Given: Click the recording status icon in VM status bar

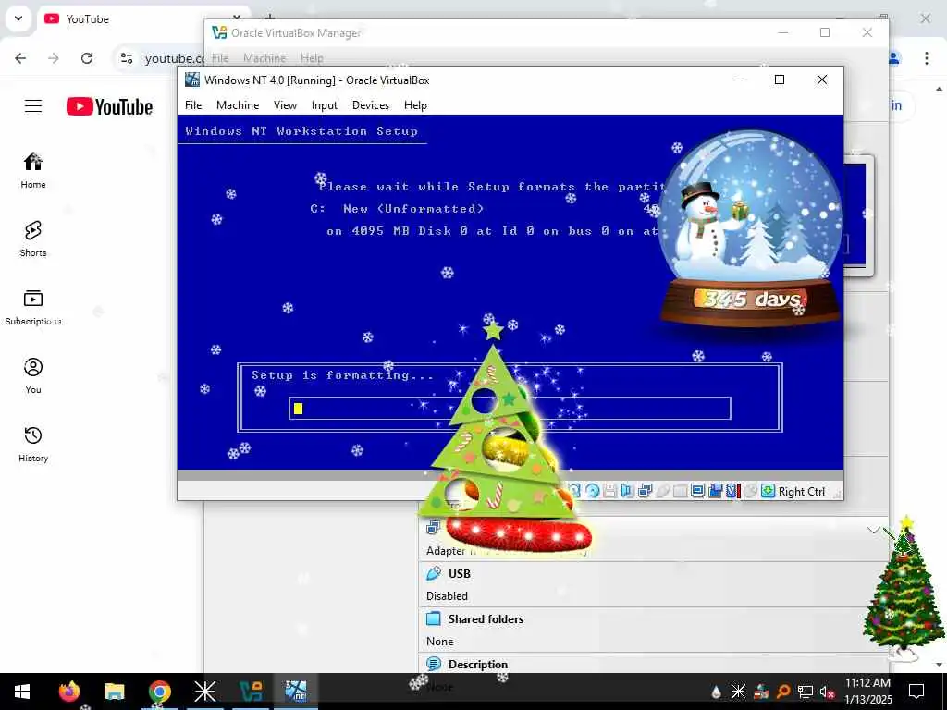Looking at the screenshot, I should 715,491.
